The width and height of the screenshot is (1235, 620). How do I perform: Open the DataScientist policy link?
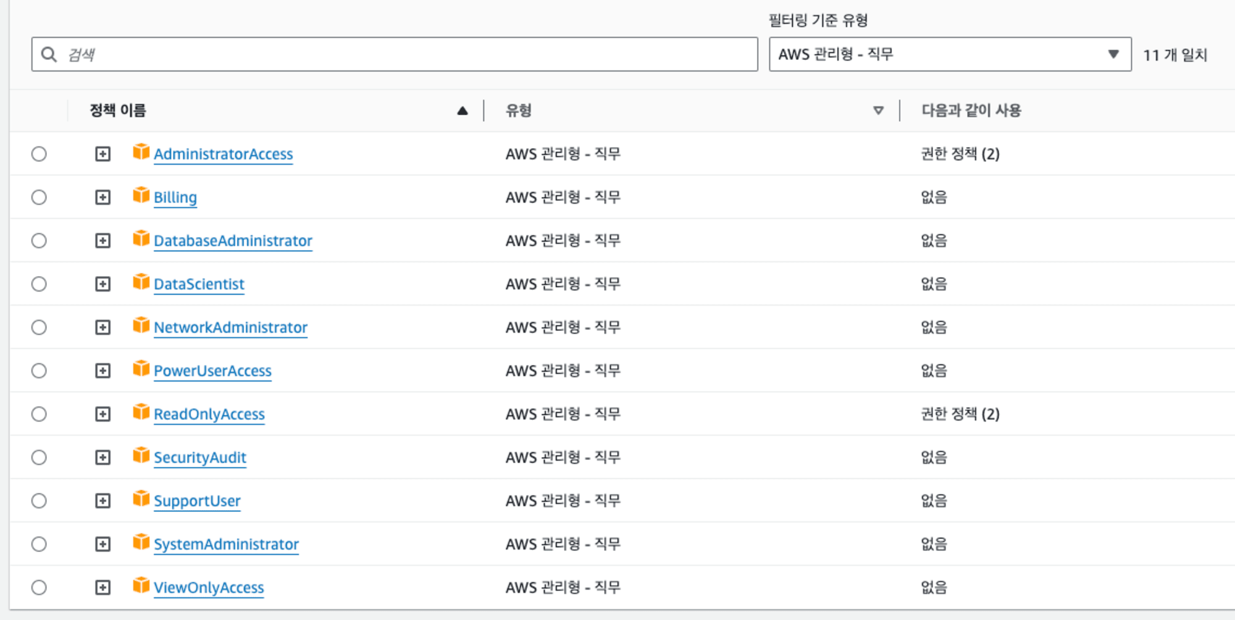pyautogui.click(x=199, y=284)
